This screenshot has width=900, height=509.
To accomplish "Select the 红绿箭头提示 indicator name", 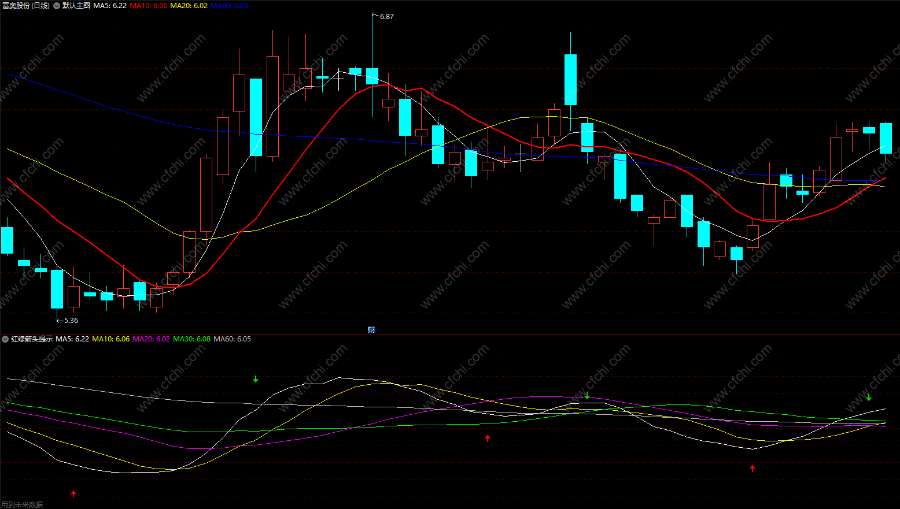I will click(x=32, y=339).
